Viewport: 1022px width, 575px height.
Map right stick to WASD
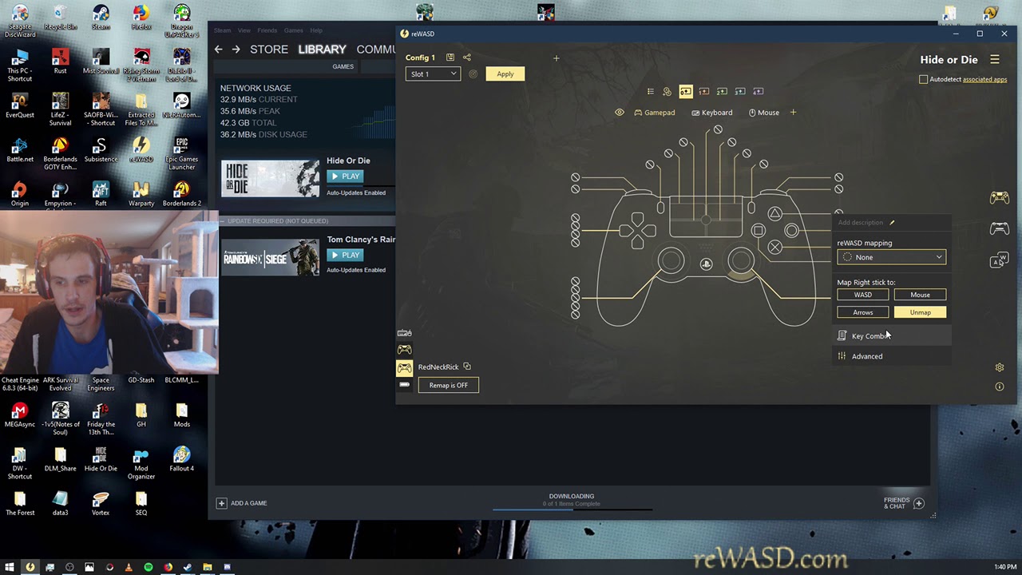(x=863, y=295)
